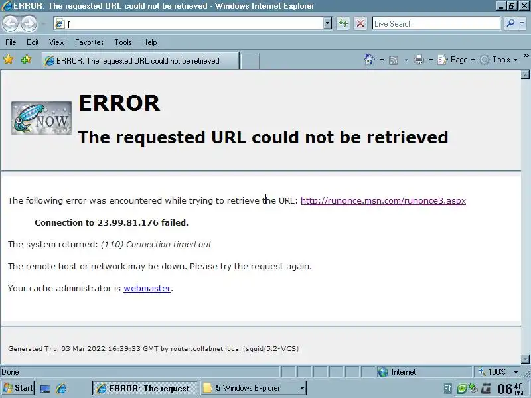Click the Home toolbar icon

[370, 60]
